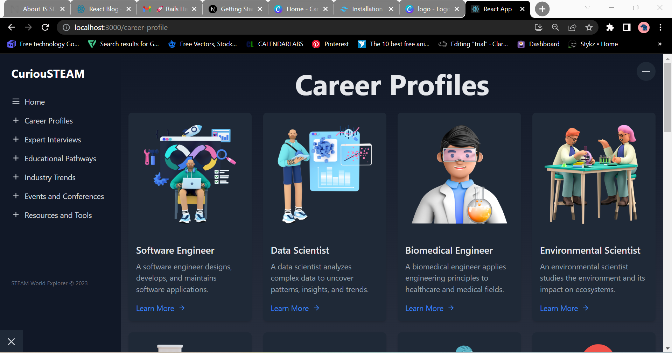672x353 pixels.
Task: Learn More about Biomedical Engineer
Action: tap(429, 308)
